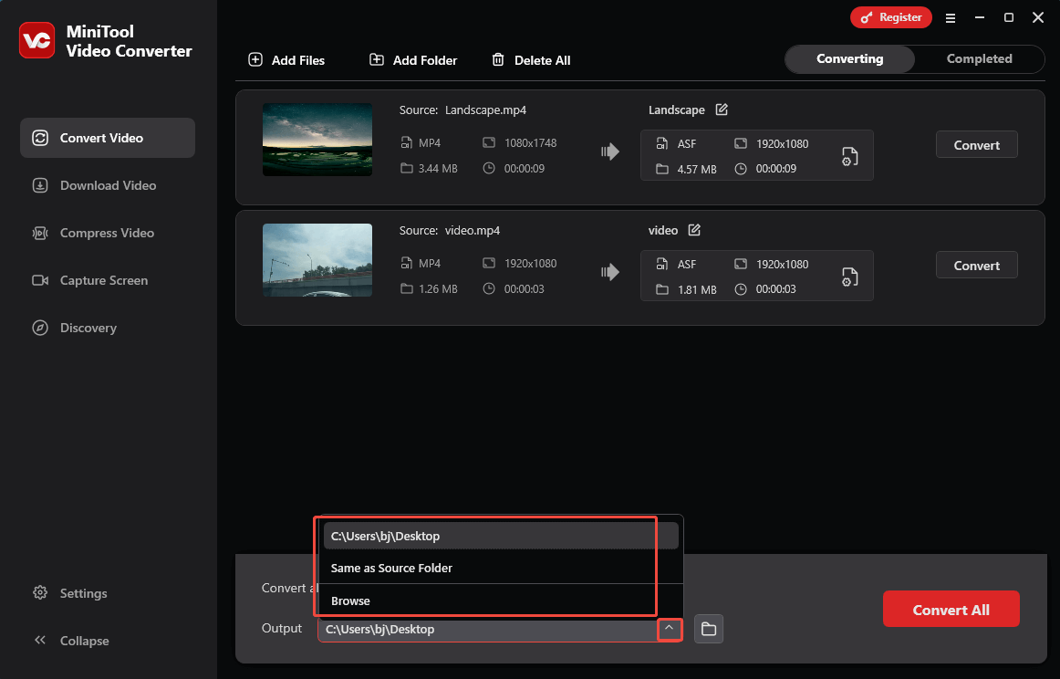Minimize the window

click(980, 18)
